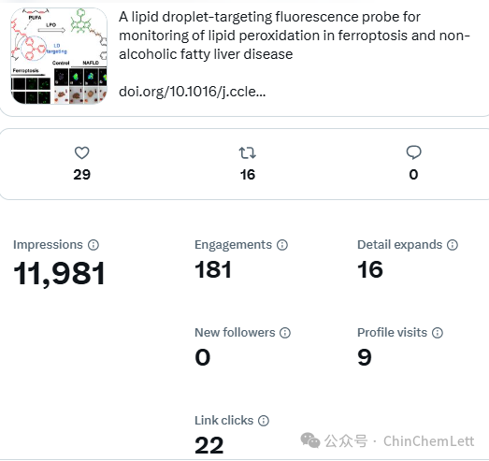The height and width of the screenshot is (461, 489).
Task: Follow the doi.org/10.1016/j.ccle link
Action: click(192, 92)
